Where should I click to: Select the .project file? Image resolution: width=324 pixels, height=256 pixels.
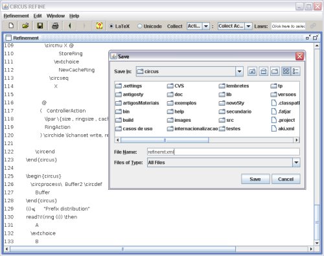(x=283, y=120)
